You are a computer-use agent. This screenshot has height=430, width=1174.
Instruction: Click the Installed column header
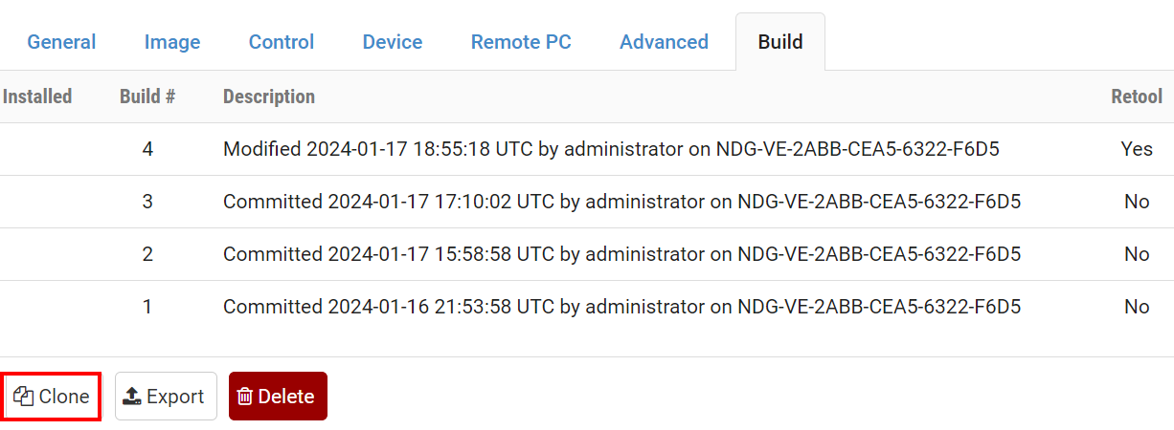(x=37, y=97)
